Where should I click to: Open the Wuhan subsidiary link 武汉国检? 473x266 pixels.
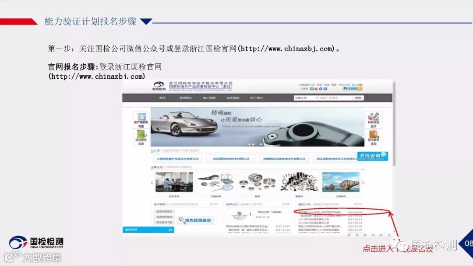click(x=231, y=158)
